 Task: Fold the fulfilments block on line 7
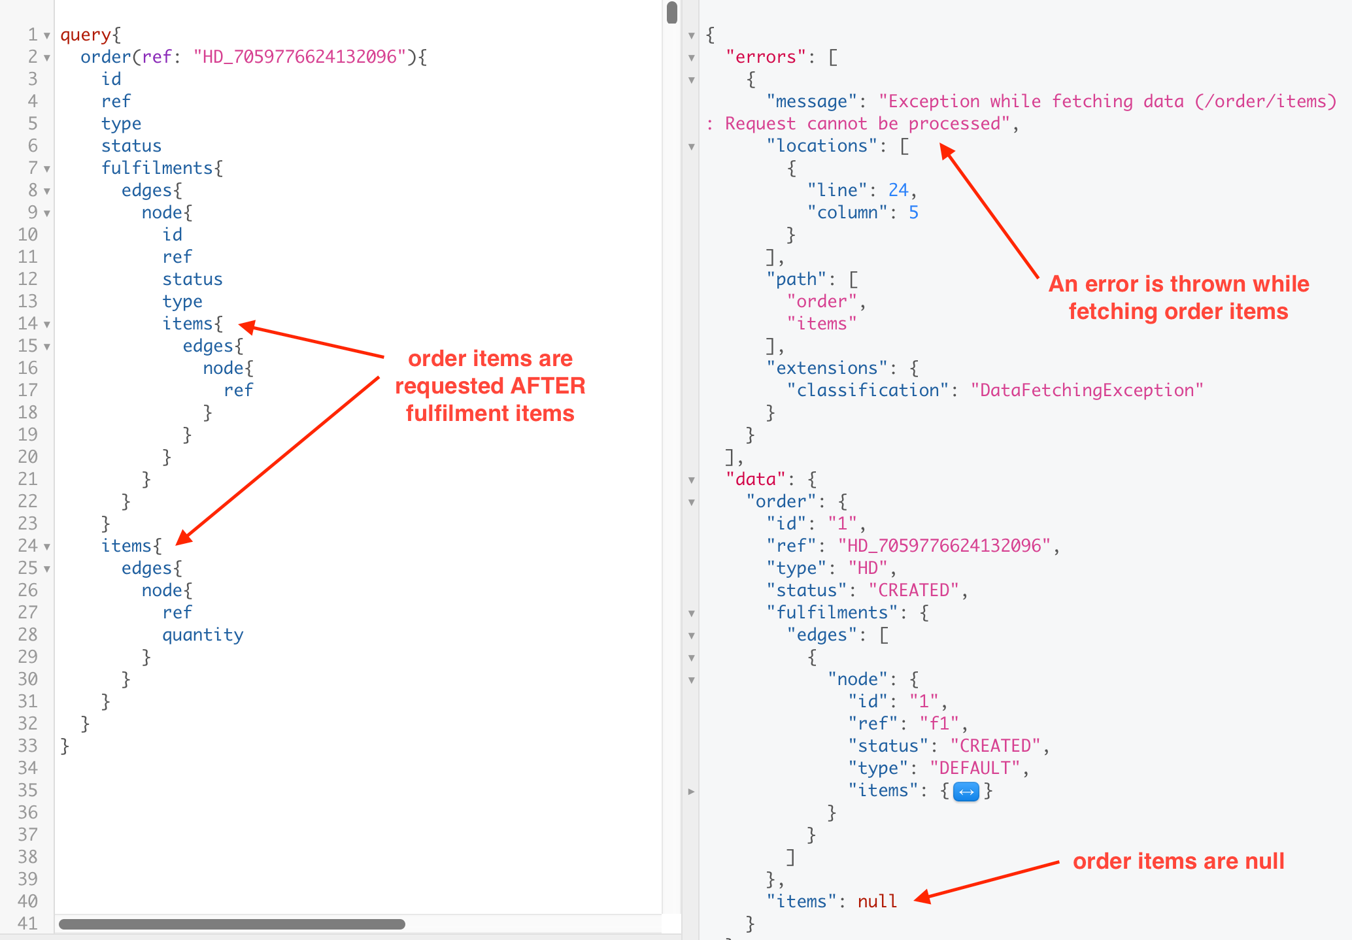click(x=47, y=169)
